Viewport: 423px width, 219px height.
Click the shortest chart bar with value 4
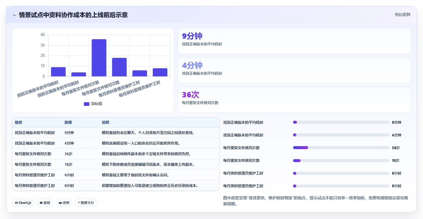click(79, 74)
